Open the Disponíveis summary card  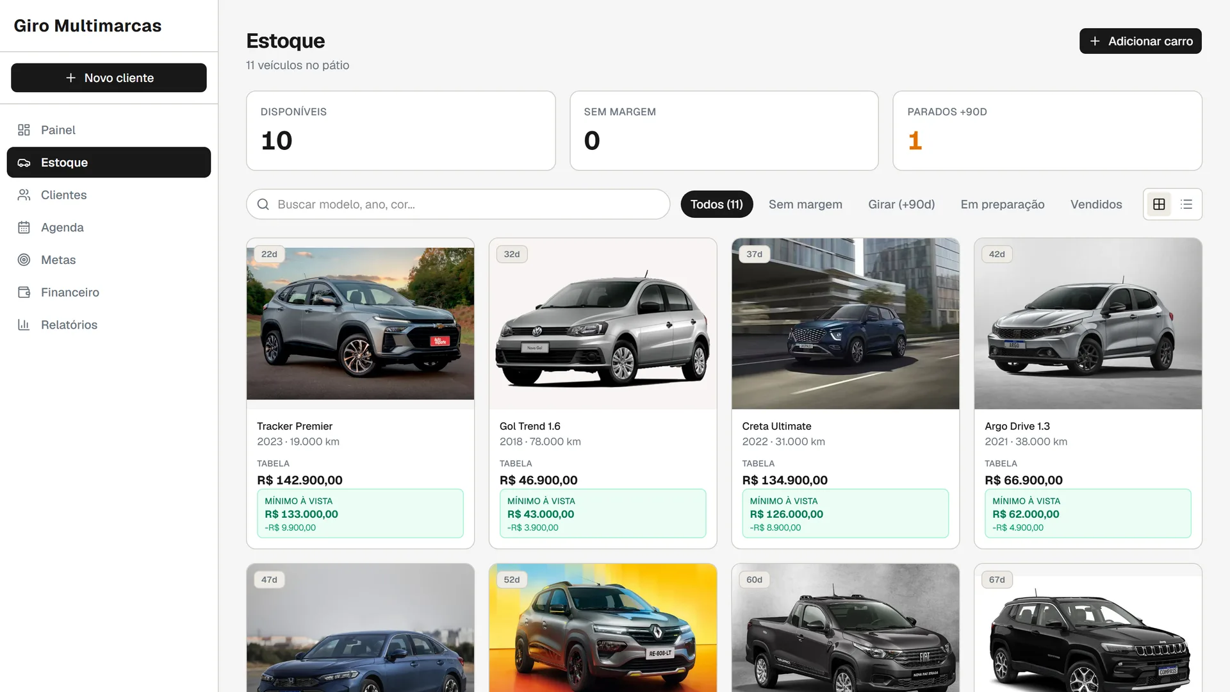coord(401,131)
